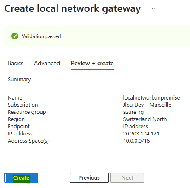Click the Create local network gateway title

[72, 9]
